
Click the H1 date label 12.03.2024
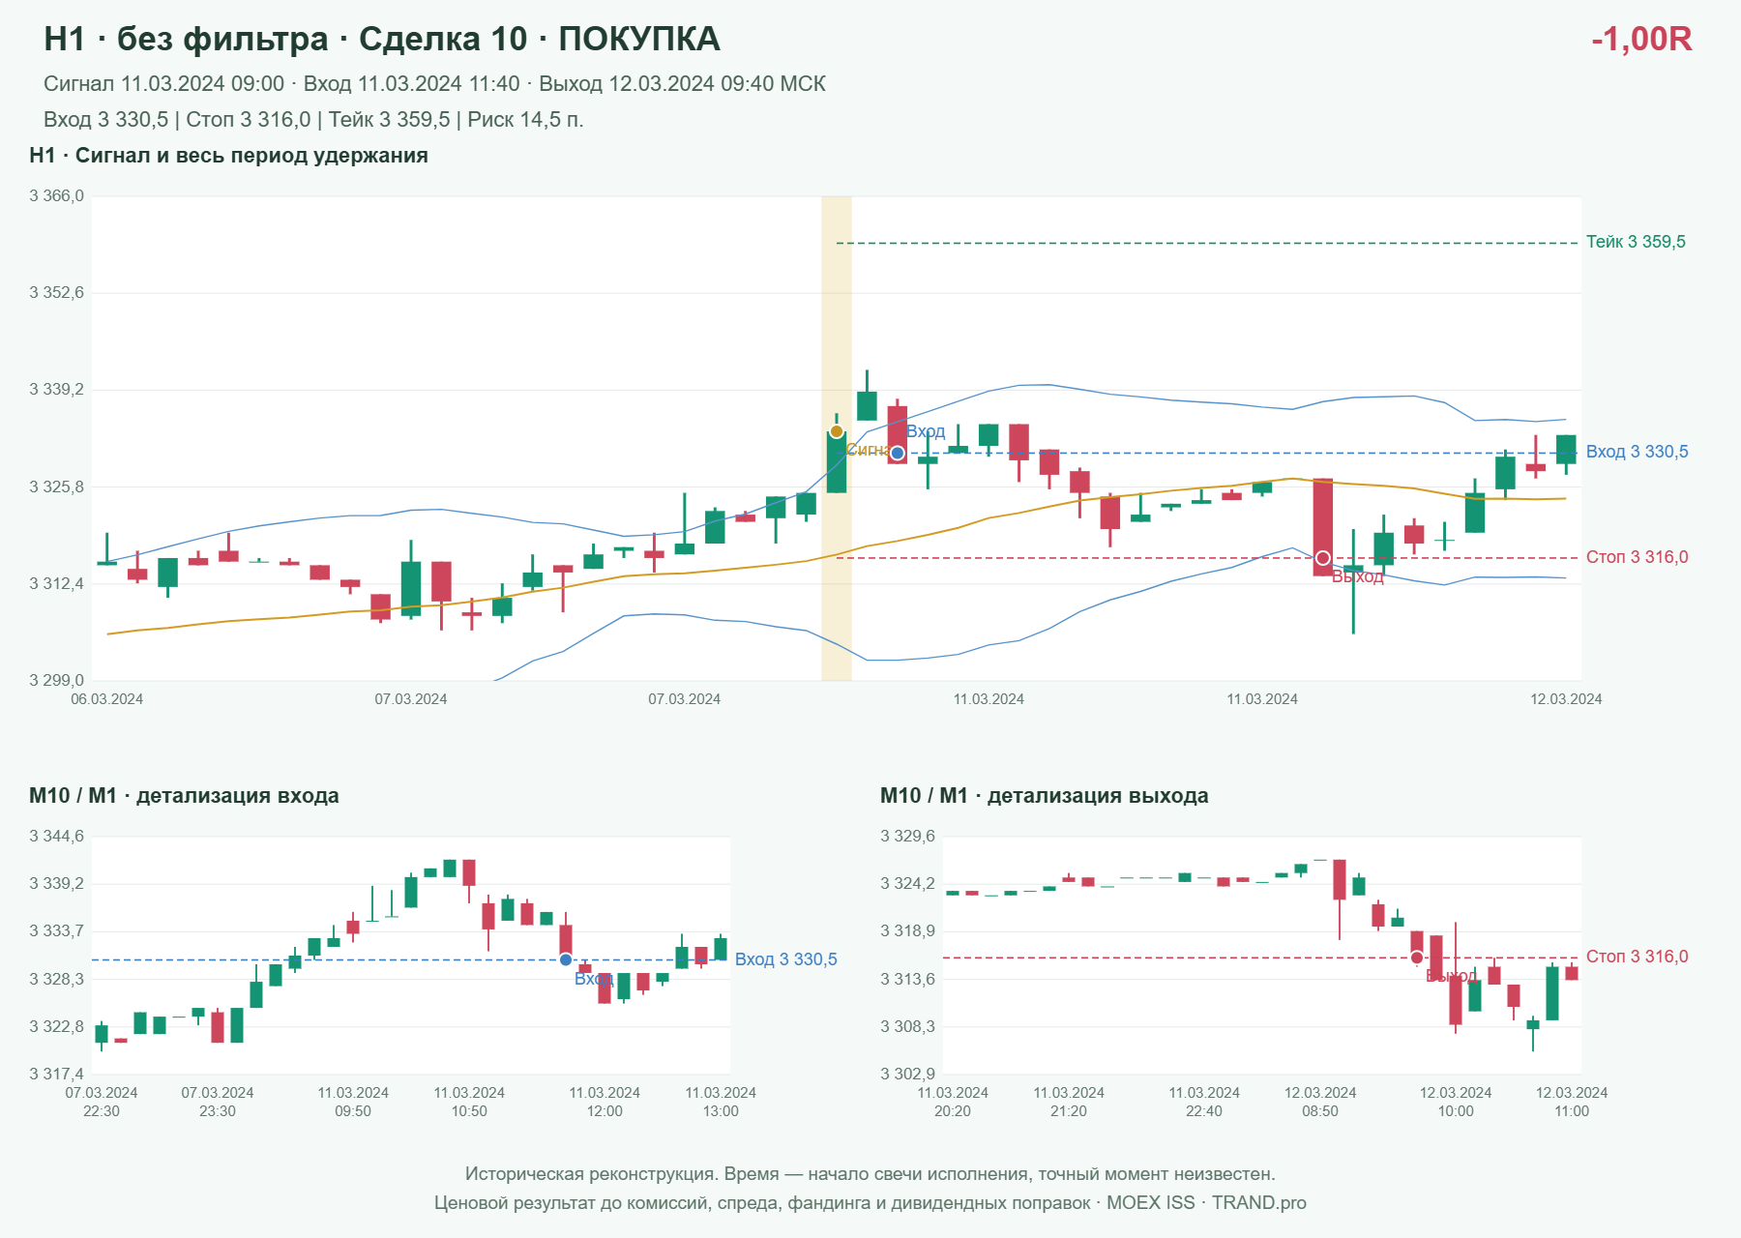[1566, 699]
